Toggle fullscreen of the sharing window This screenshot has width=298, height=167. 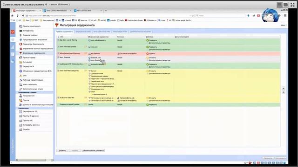292,5
